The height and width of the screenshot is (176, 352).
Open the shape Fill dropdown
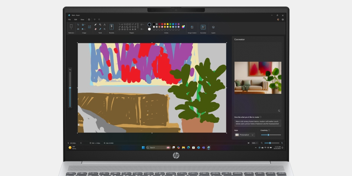pos(142,29)
